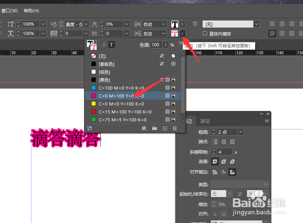Open the second 自动 dropdown
The image size is (303, 223).
[x=163, y=34]
